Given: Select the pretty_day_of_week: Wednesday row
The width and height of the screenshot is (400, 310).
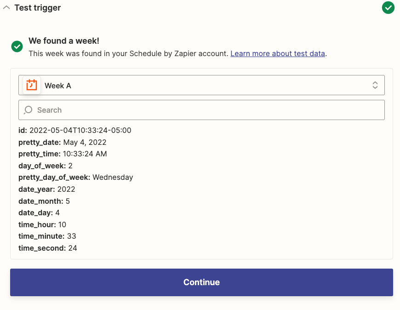Looking at the screenshot, I should click(76, 178).
